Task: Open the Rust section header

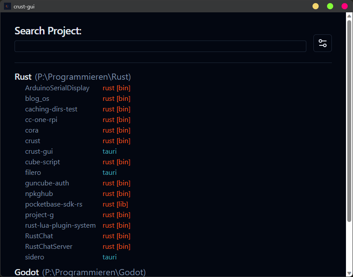Action: click(23, 76)
